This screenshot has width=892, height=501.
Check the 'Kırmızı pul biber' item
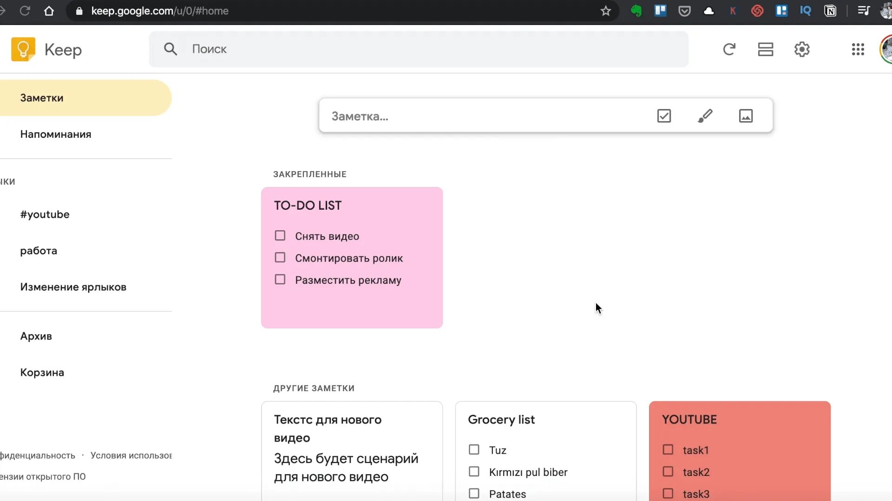click(474, 471)
